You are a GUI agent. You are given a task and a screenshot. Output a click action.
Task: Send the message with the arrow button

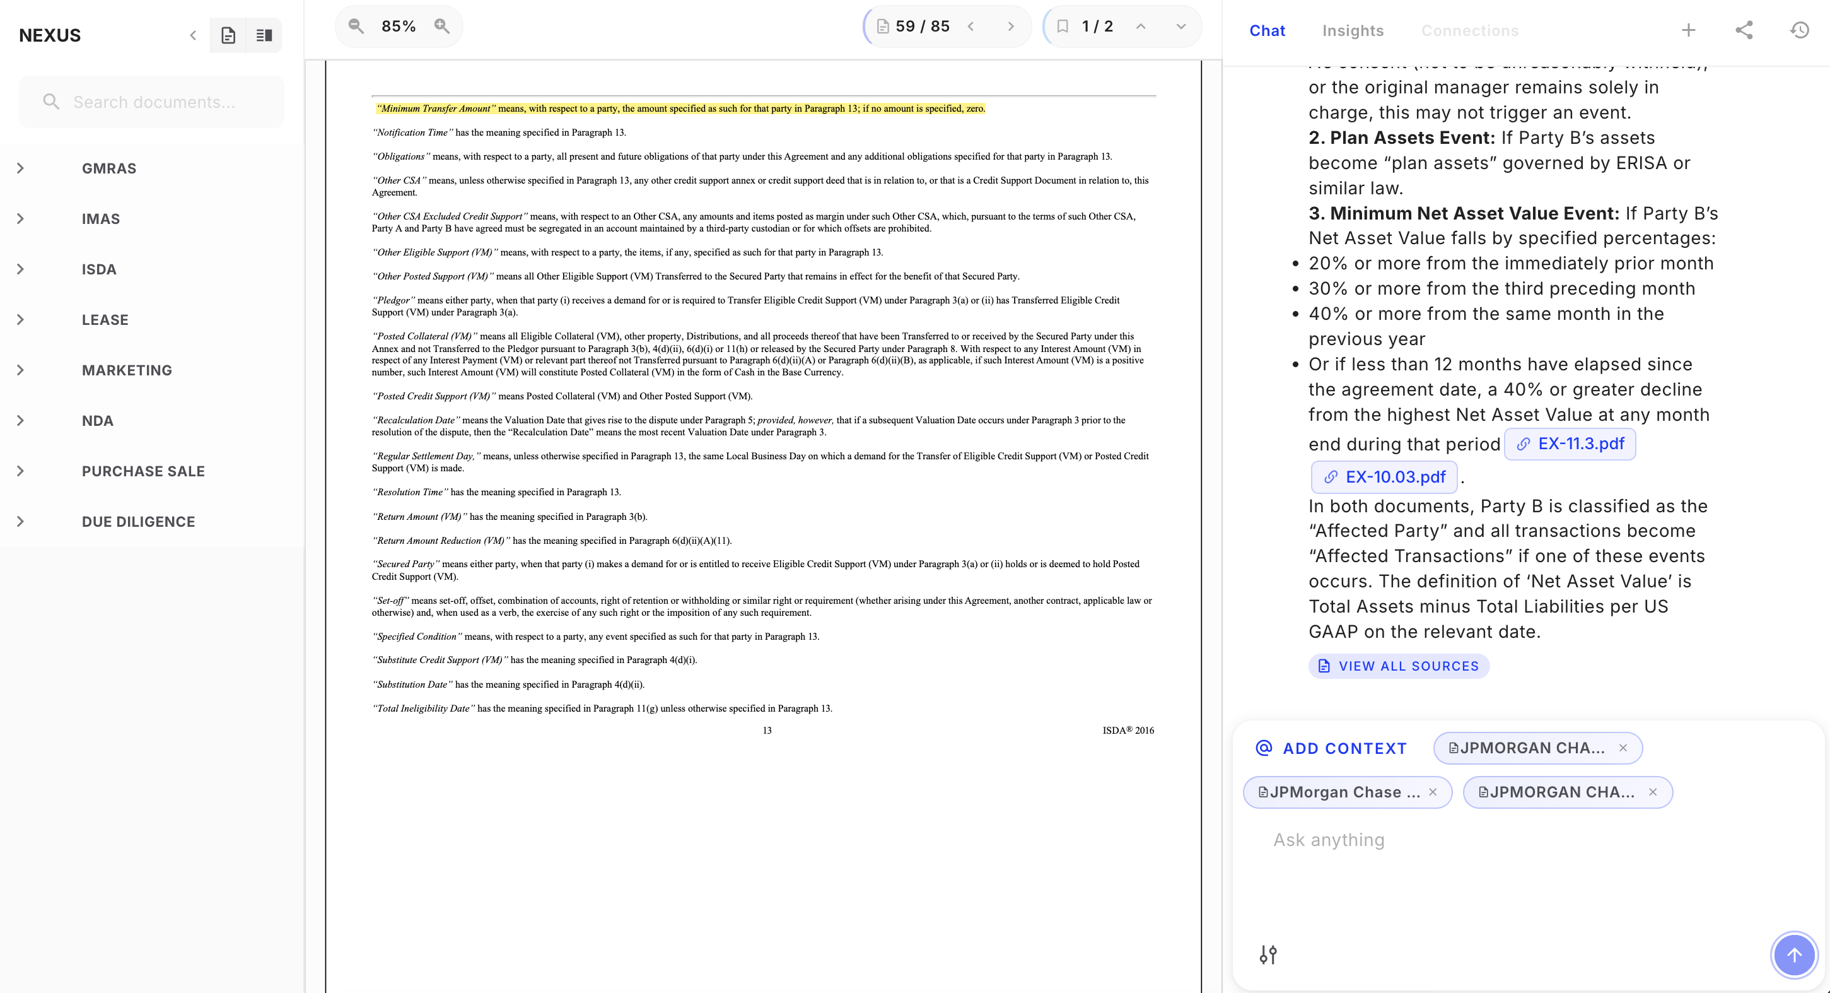pyautogui.click(x=1794, y=955)
